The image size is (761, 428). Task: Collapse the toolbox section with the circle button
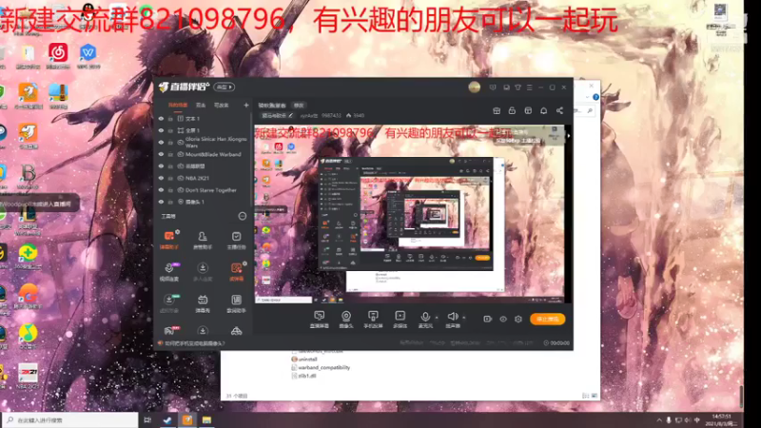[x=243, y=216]
